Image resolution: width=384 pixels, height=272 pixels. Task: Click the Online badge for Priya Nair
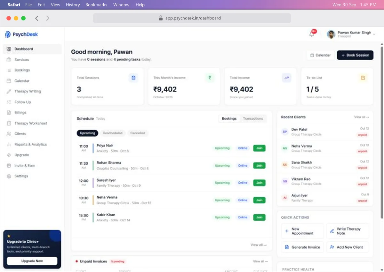243,148
